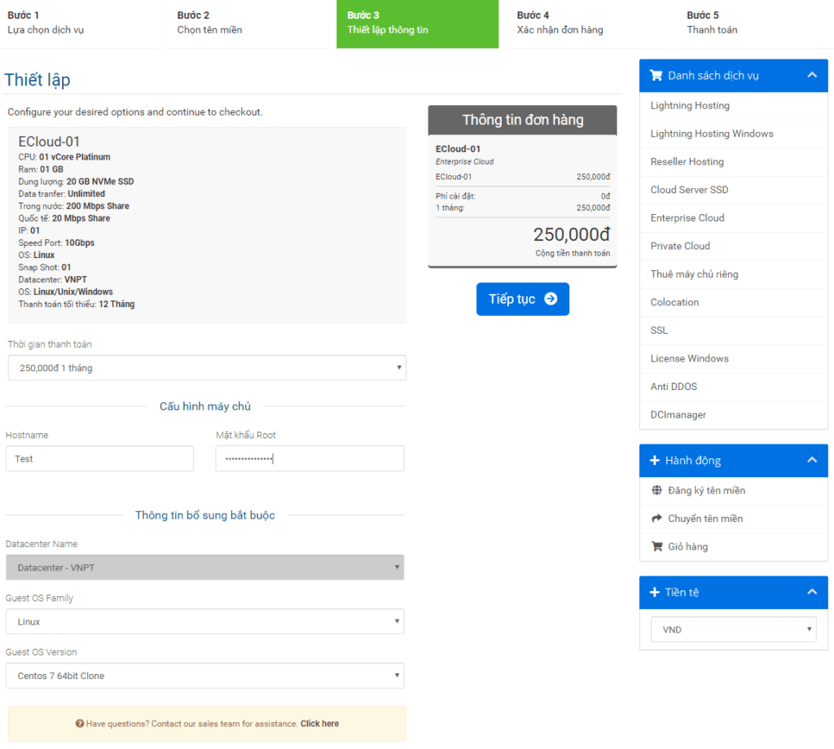Go to Bước 1 Lựa chọn dịch vụ
Screen dimensions: 834x749
[x=79, y=24]
